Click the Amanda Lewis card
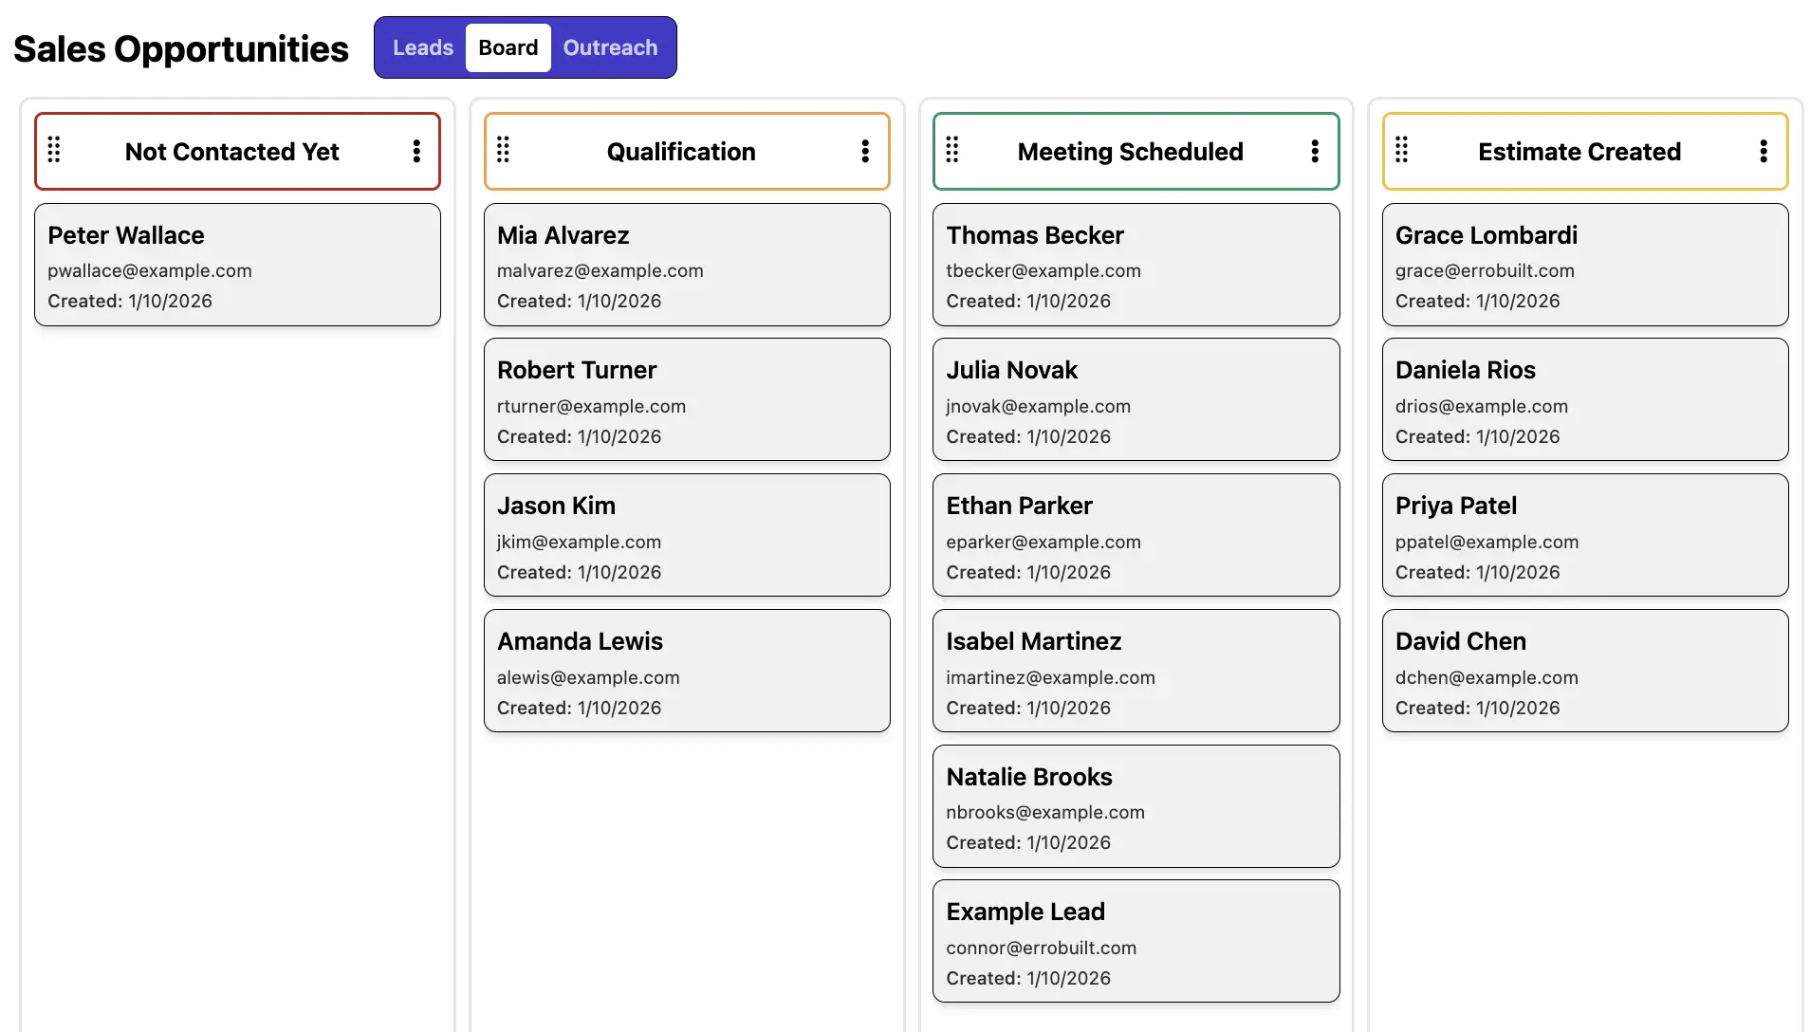The width and height of the screenshot is (1810, 1032). pyautogui.click(x=687, y=671)
